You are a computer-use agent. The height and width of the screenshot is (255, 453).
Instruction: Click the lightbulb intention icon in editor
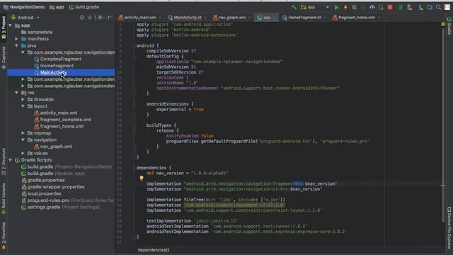point(142,178)
